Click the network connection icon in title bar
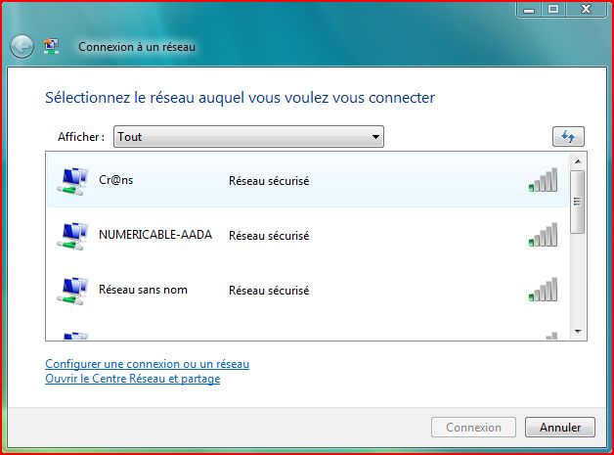 coord(51,46)
